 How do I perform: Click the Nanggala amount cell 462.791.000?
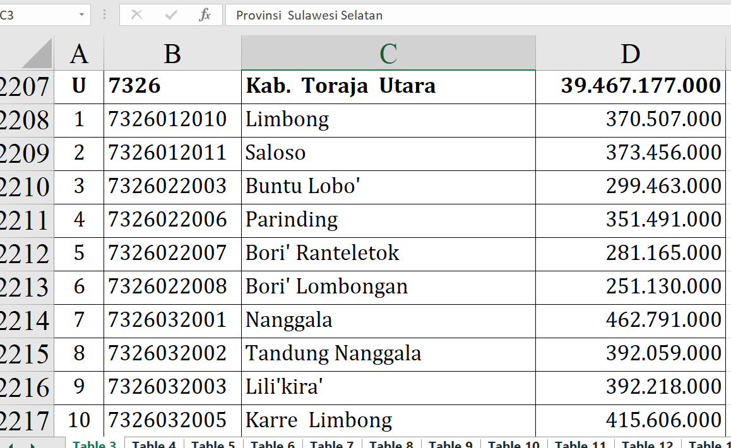[630, 320]
